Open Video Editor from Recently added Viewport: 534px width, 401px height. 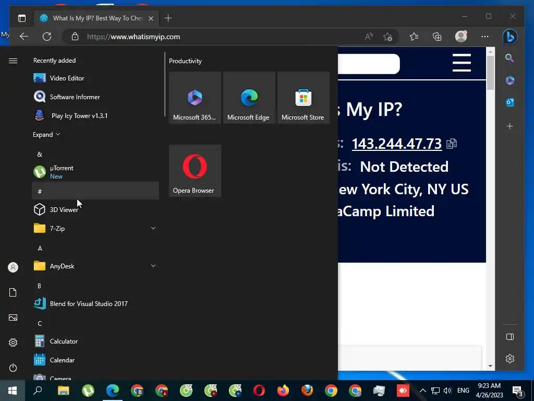[x=95, y=78]
